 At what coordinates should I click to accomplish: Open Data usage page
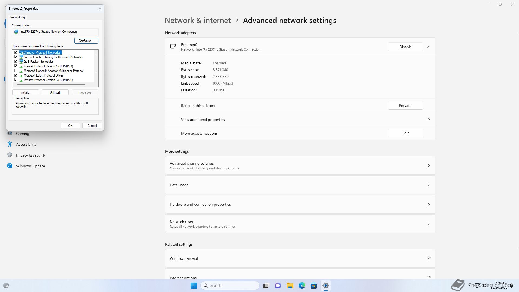pyautogui.click(x=300, y=185)
